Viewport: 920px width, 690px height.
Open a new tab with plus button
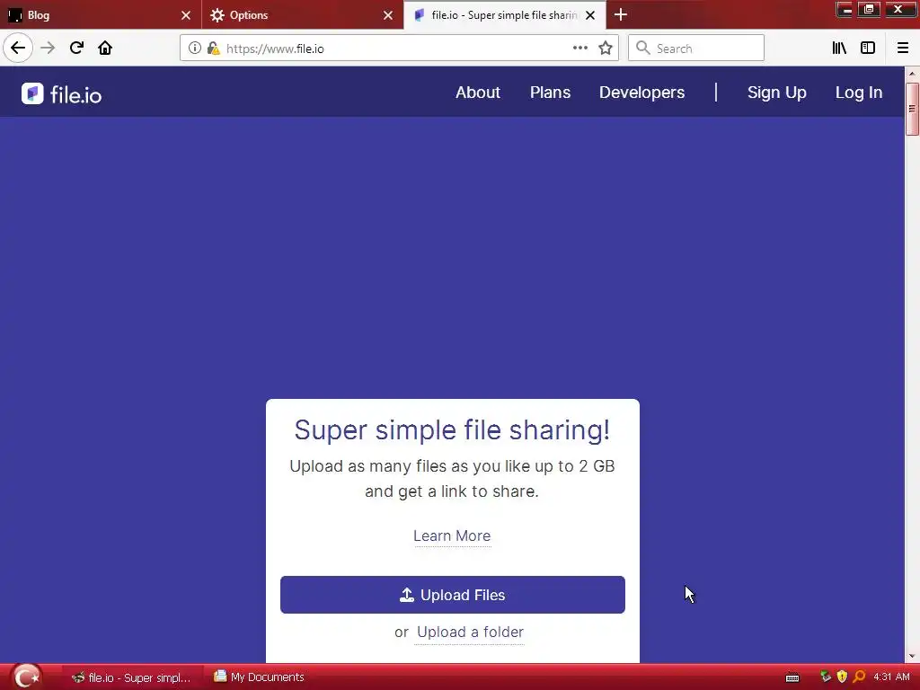[x=621, y=14]
